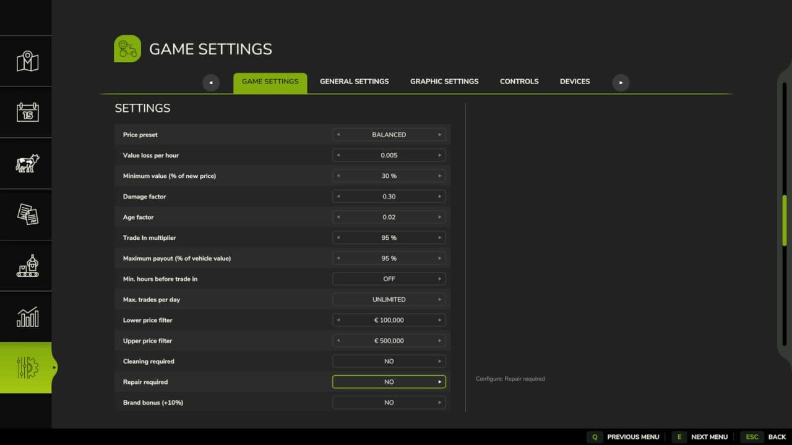Toggle Cleaning required with right arrow
The height and width of the screenshot is (445, 792).
point(440,362)
